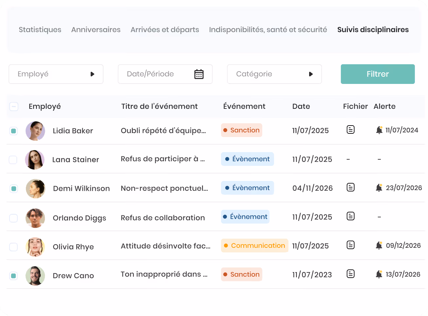Screen dimensions: 428x316
Task: Click the Évènement tag for Orlando Diggs
Action: (x=245, y=217)
